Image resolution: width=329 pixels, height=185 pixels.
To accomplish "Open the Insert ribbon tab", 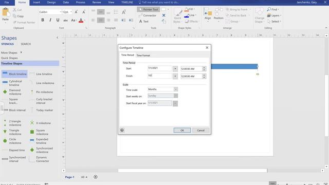I will click(36, 2).
